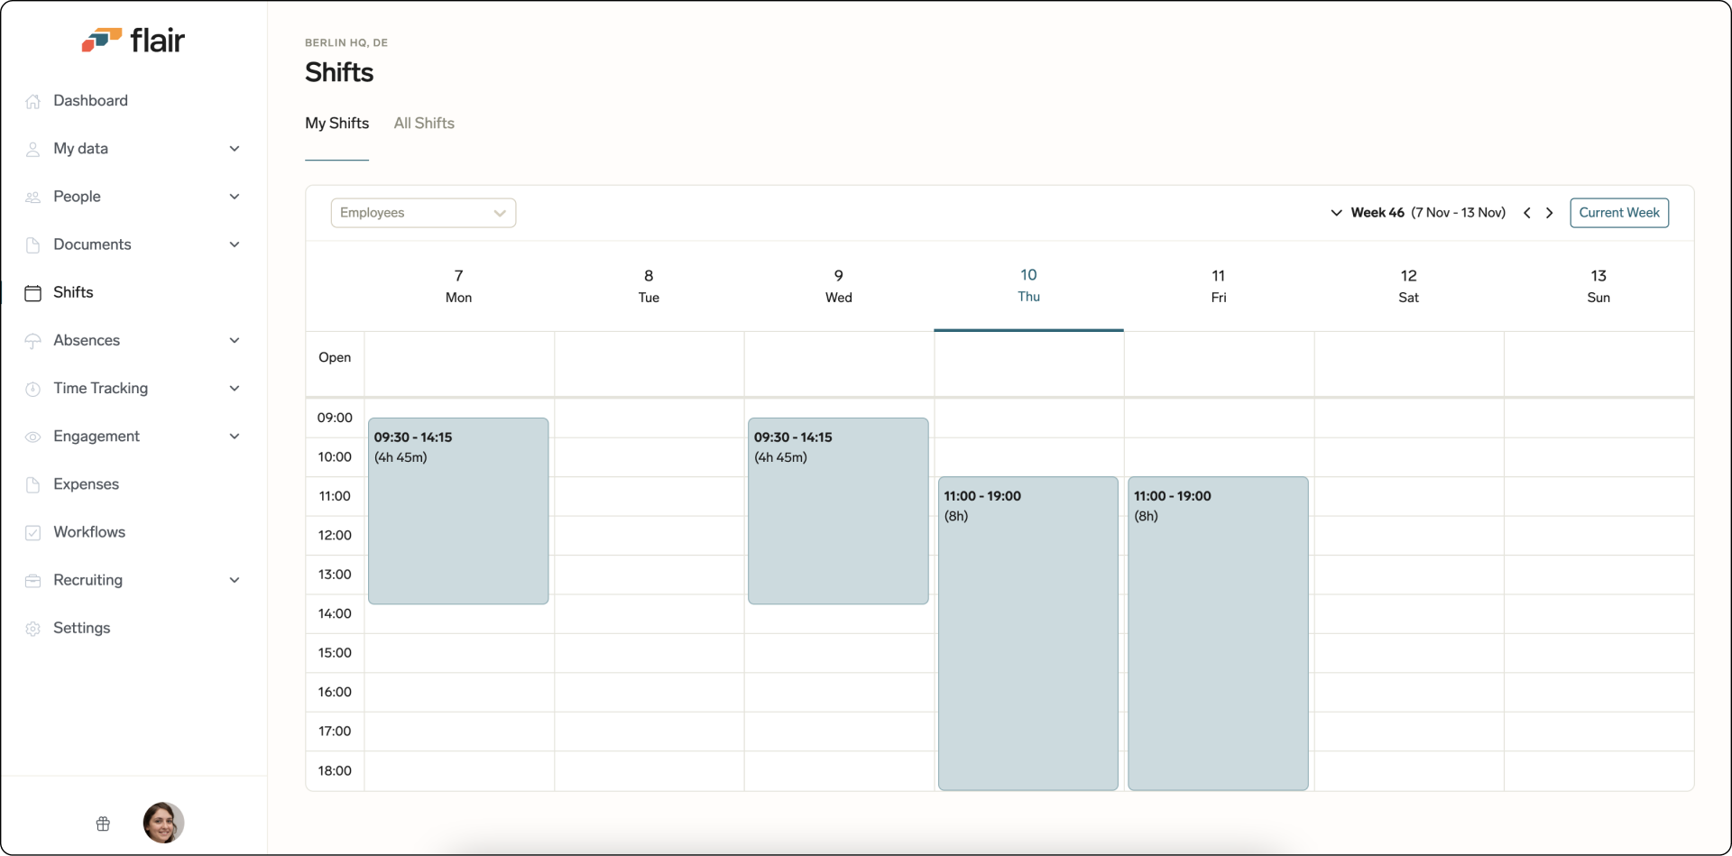Image resolution: width=1732 pixels, height=856 pixels.
Task: Click the Engagement eye icon
Action: [x=33, y=437]
